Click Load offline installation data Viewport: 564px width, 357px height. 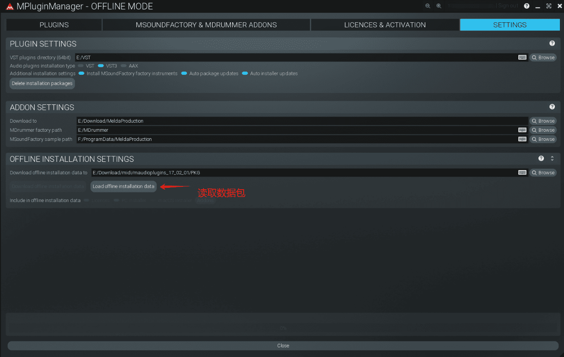pos(123,186)
